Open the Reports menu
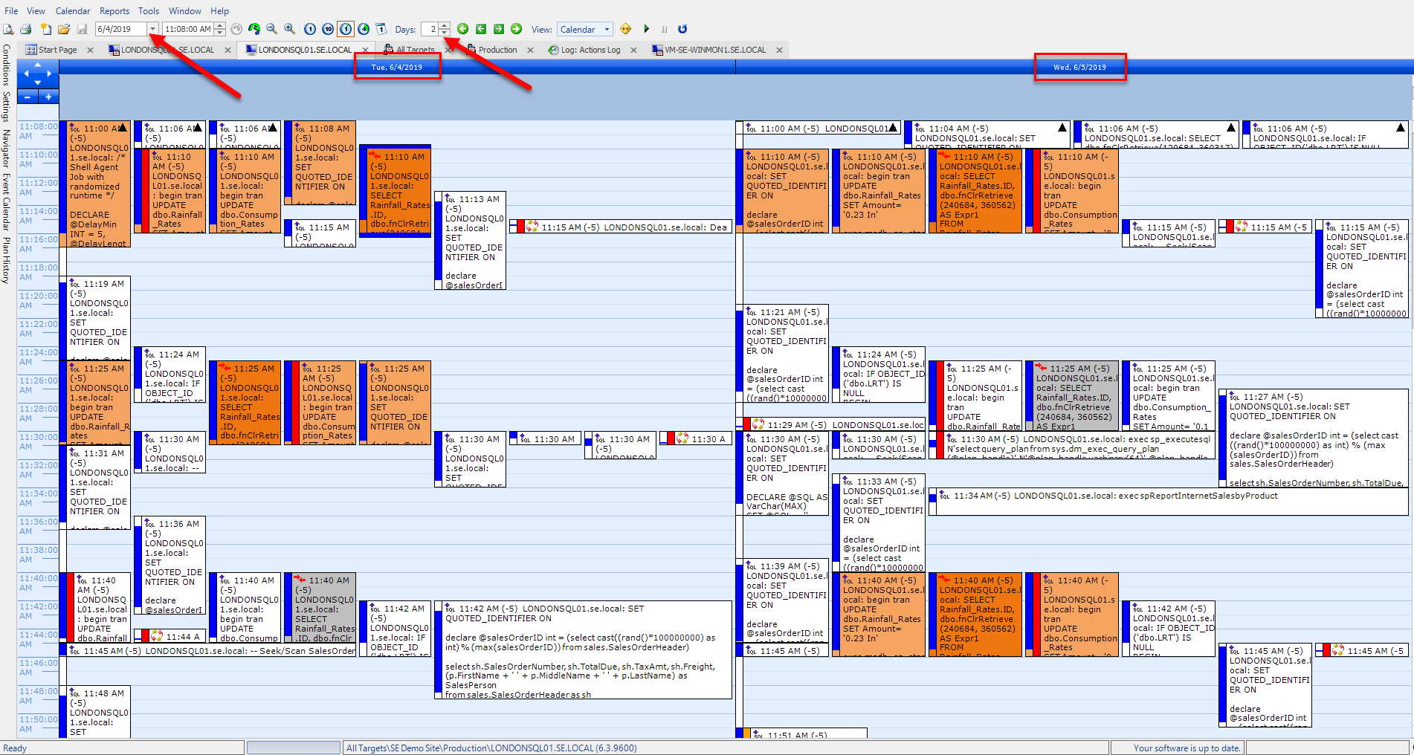The height and width of the screenshot is (755, 1414). (x=114, y=11)
